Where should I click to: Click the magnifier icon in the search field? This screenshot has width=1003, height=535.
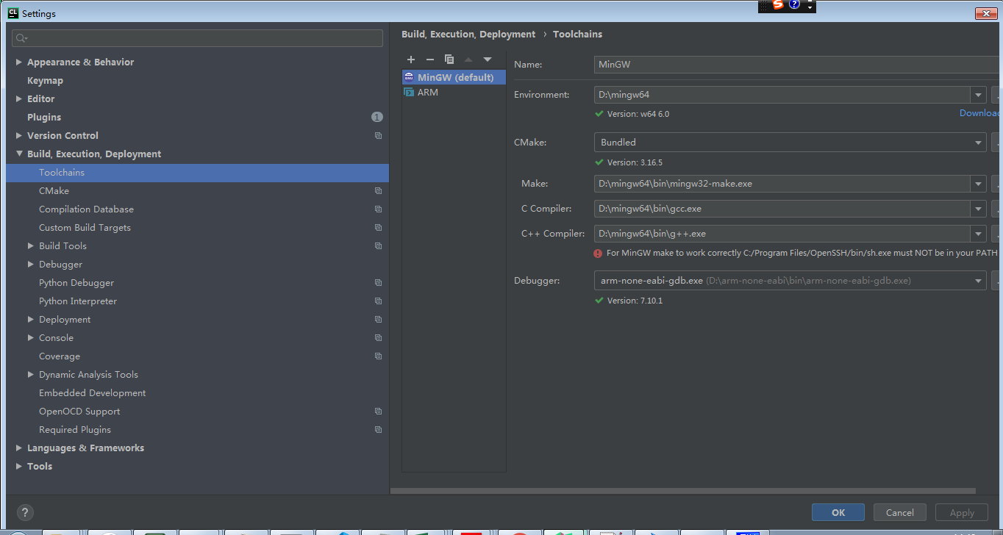click(x=18, y=37)
